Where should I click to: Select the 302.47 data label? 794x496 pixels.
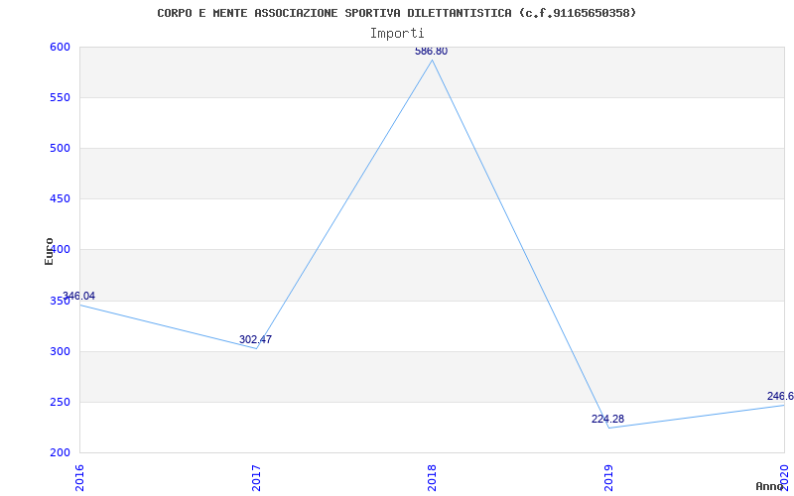[255, 339]
